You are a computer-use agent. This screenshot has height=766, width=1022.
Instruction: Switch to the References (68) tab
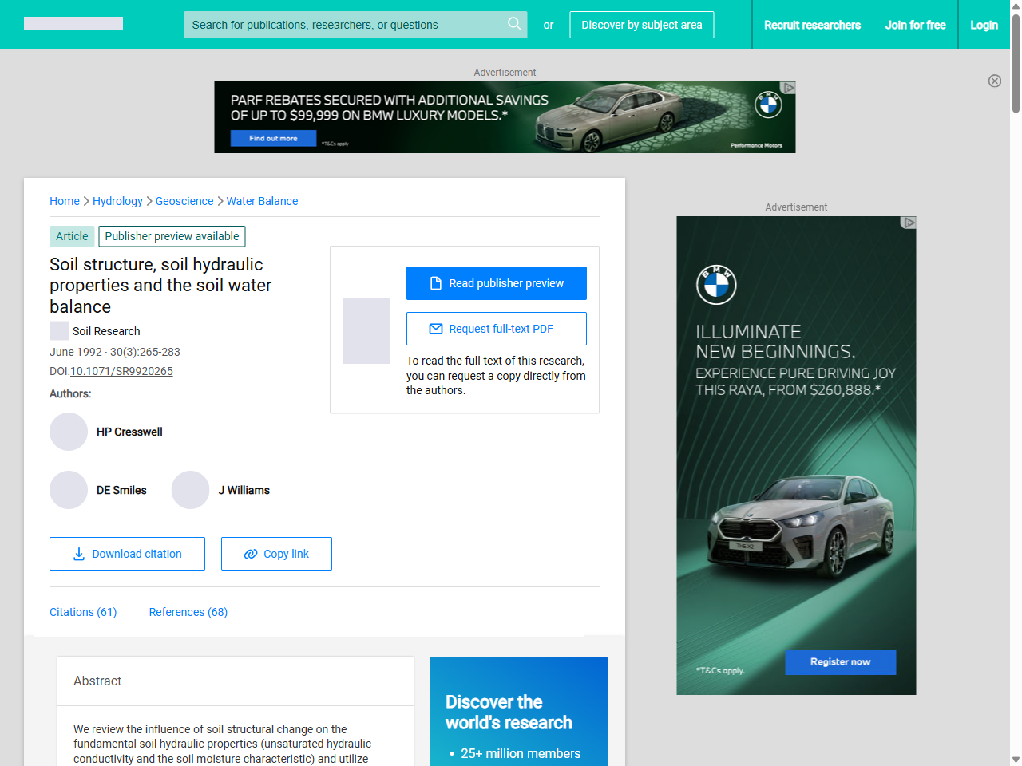tap(188, 612)
